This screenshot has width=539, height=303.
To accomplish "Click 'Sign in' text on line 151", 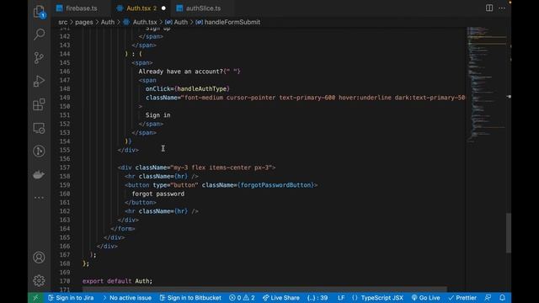I will coord(157,115).
